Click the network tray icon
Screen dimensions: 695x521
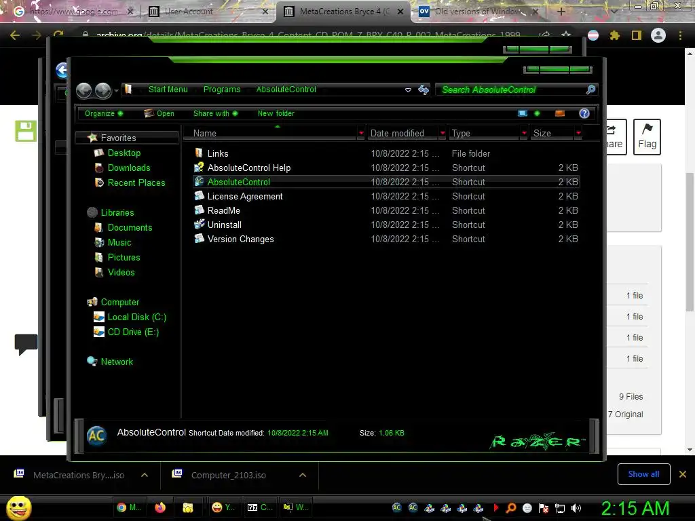point(560,508)
